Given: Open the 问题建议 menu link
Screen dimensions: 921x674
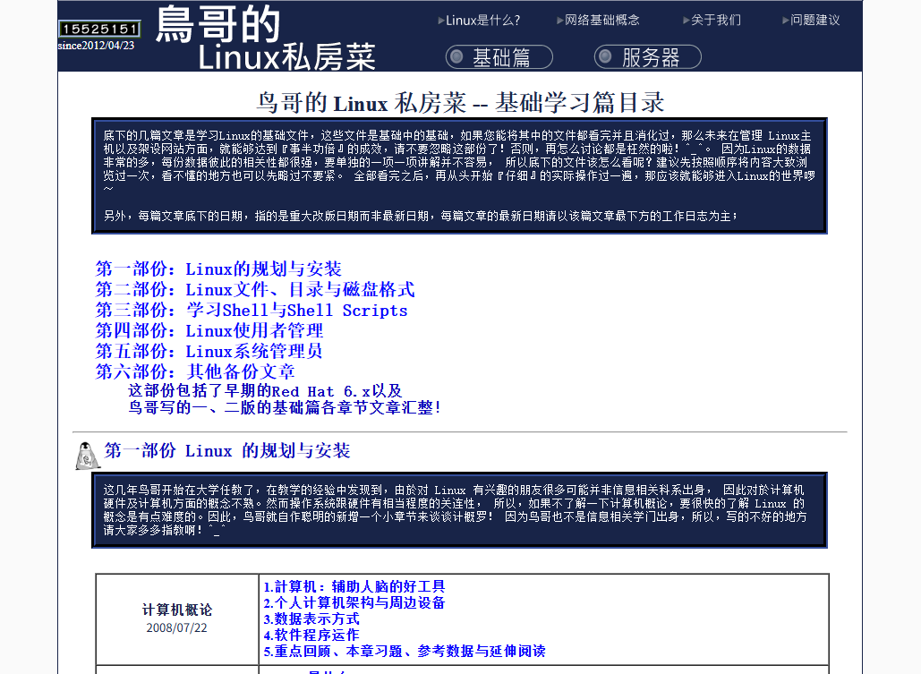Looking at the screenshot, I should tap(811, 20).
